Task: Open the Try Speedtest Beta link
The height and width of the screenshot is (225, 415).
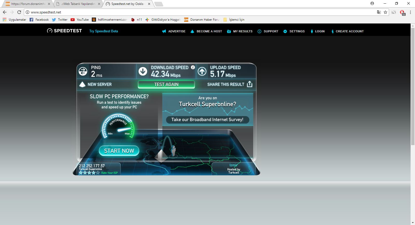Action: [103, 31]
